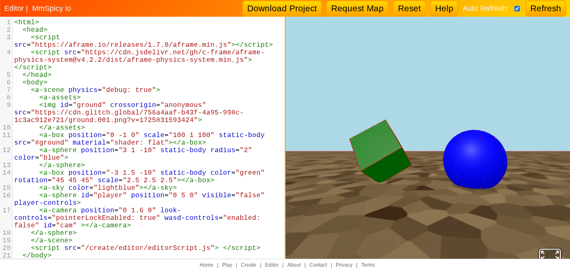The image size is (570, 270).
Task: Click the a-sphere position "3 1 -10" line
Action: coord(133,154)
